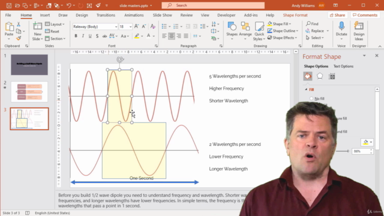Click the New Slide icon
Screen dimensions: 384x216
point(37,26)
